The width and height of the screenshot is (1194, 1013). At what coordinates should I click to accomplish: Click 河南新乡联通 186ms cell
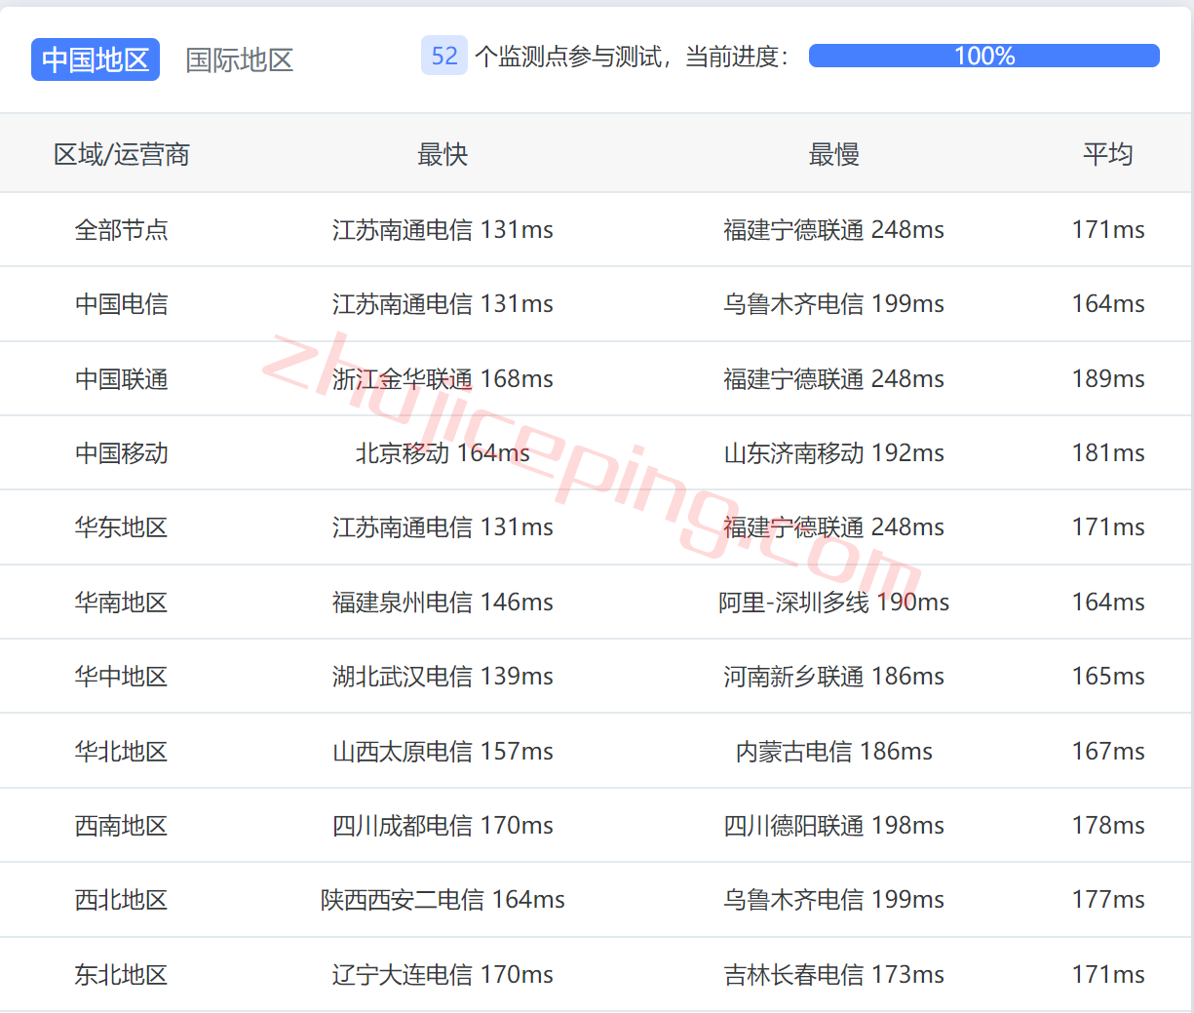coord(833,676)
